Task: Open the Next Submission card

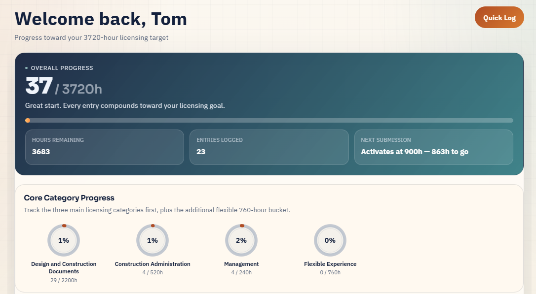Action: click(x=434, y=147)
